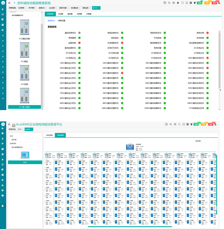Switch to 企业信息 tab
The image size is (224, 229).
(53, 8)
